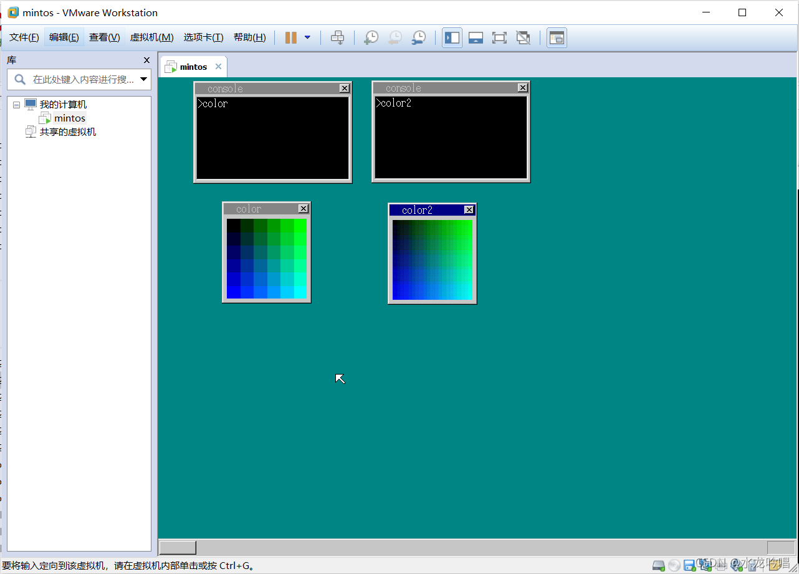
Task: Click the floppy drive status bar icon
Action: 689,565
